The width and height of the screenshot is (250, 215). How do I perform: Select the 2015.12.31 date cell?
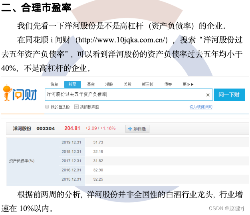pos(71,179)
